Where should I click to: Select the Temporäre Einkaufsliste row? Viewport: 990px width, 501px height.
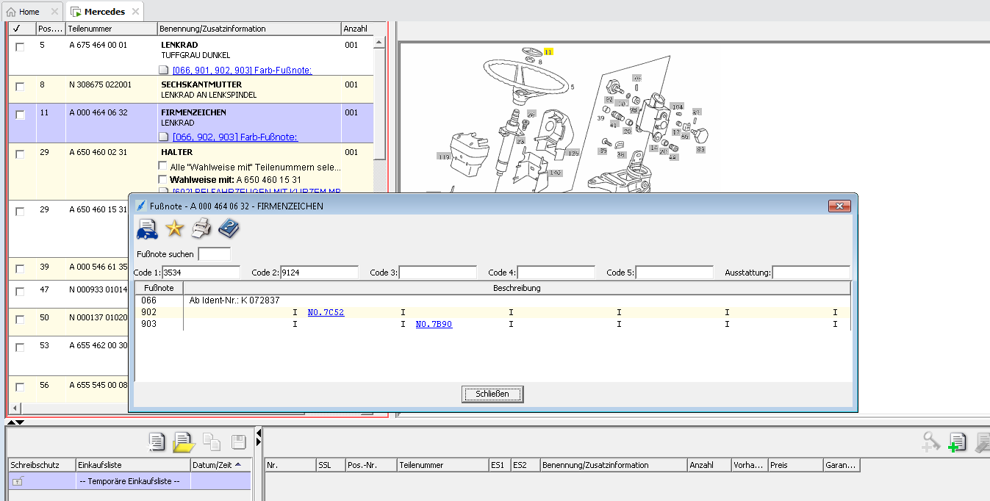129,481
